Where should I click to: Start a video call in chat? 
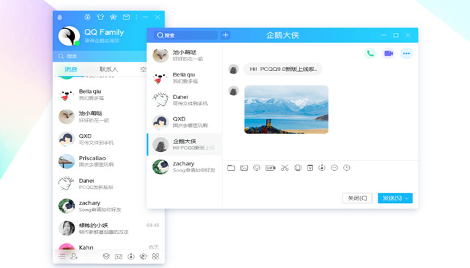(x=388, y=54)
